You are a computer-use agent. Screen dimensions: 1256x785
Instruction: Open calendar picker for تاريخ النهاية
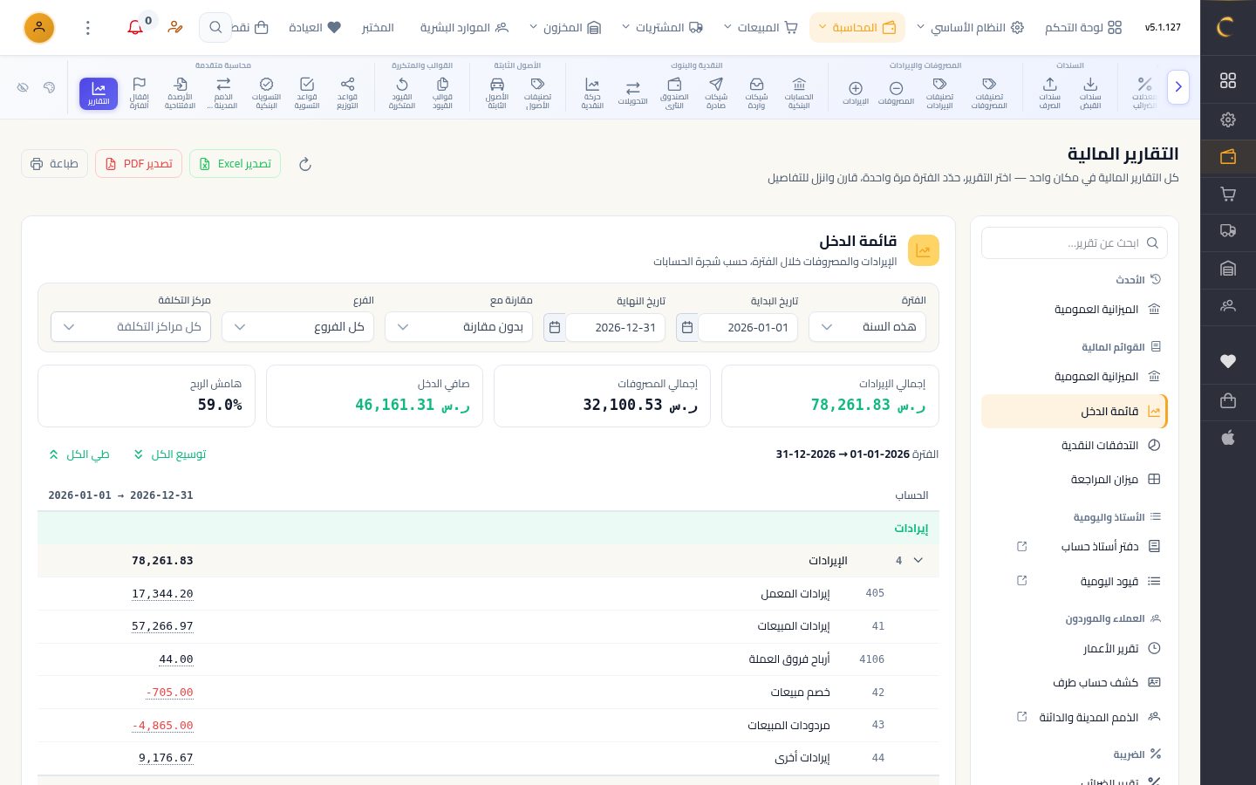point(555,327)
